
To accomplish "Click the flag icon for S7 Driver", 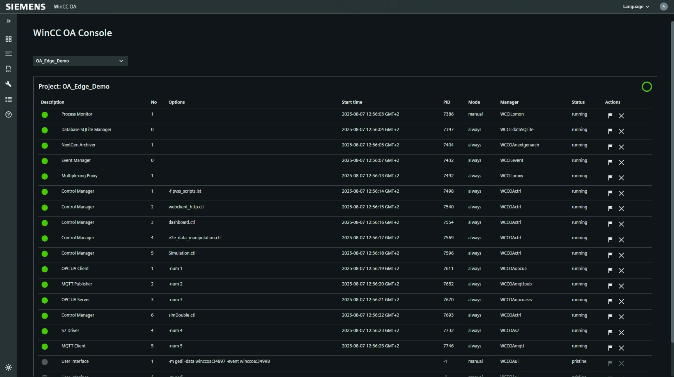I will 610,332.
